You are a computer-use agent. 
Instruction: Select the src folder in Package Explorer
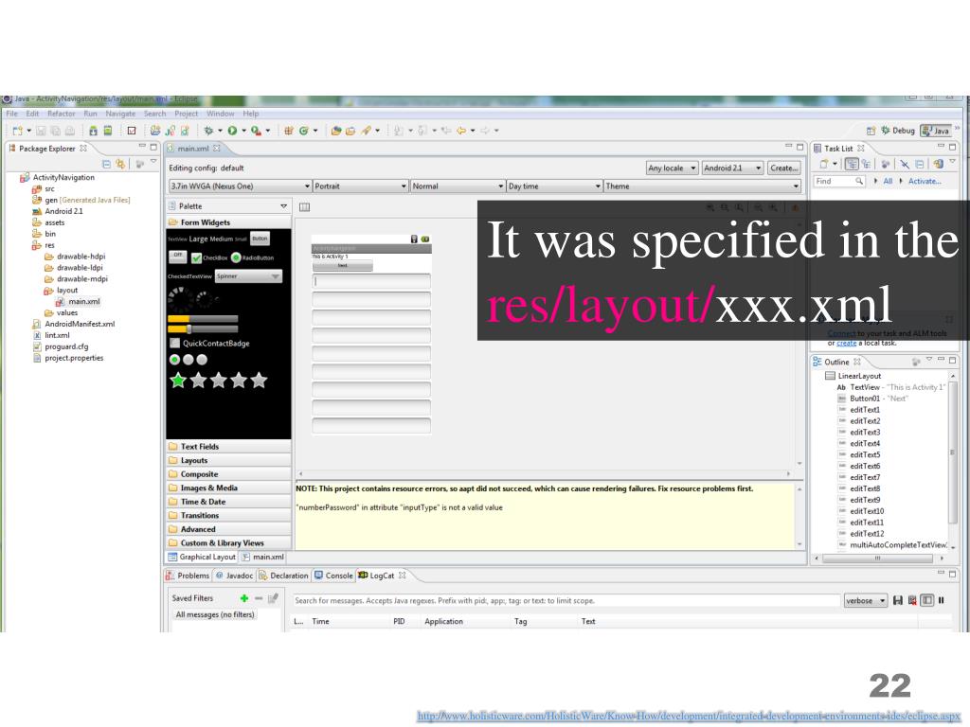click(x=44, y=188)
